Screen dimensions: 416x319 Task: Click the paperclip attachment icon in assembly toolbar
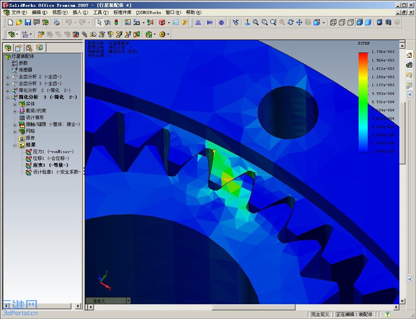tap(84, 34)
